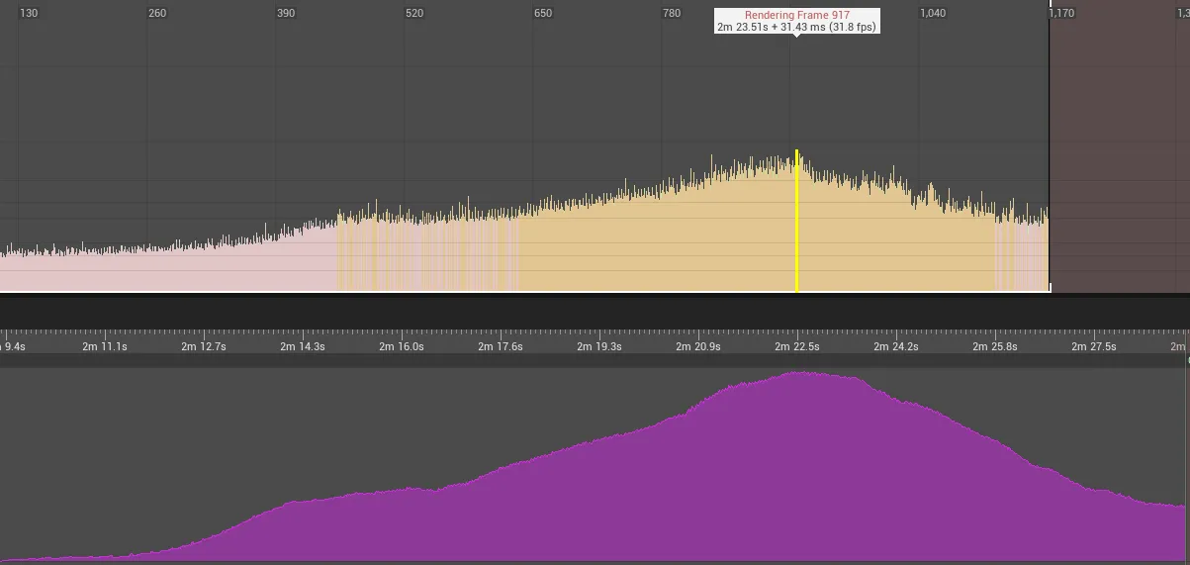Click the 2m 16.0s mark on time ruler
Viewport: 1190px width, 565px height.
pos(403,347)
